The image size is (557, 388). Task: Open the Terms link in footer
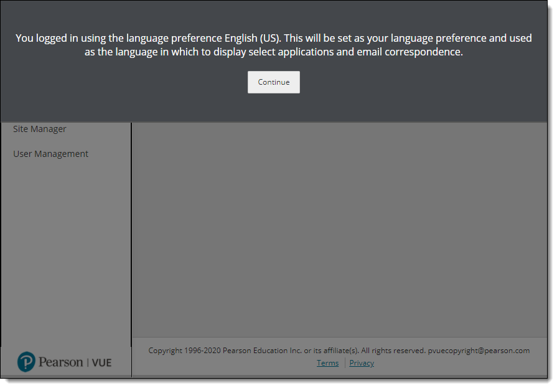327,363
